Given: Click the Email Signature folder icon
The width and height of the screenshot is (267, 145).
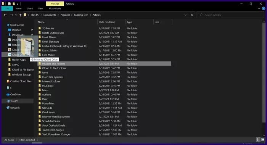Looking at the screenshot, I should [40, 42].
